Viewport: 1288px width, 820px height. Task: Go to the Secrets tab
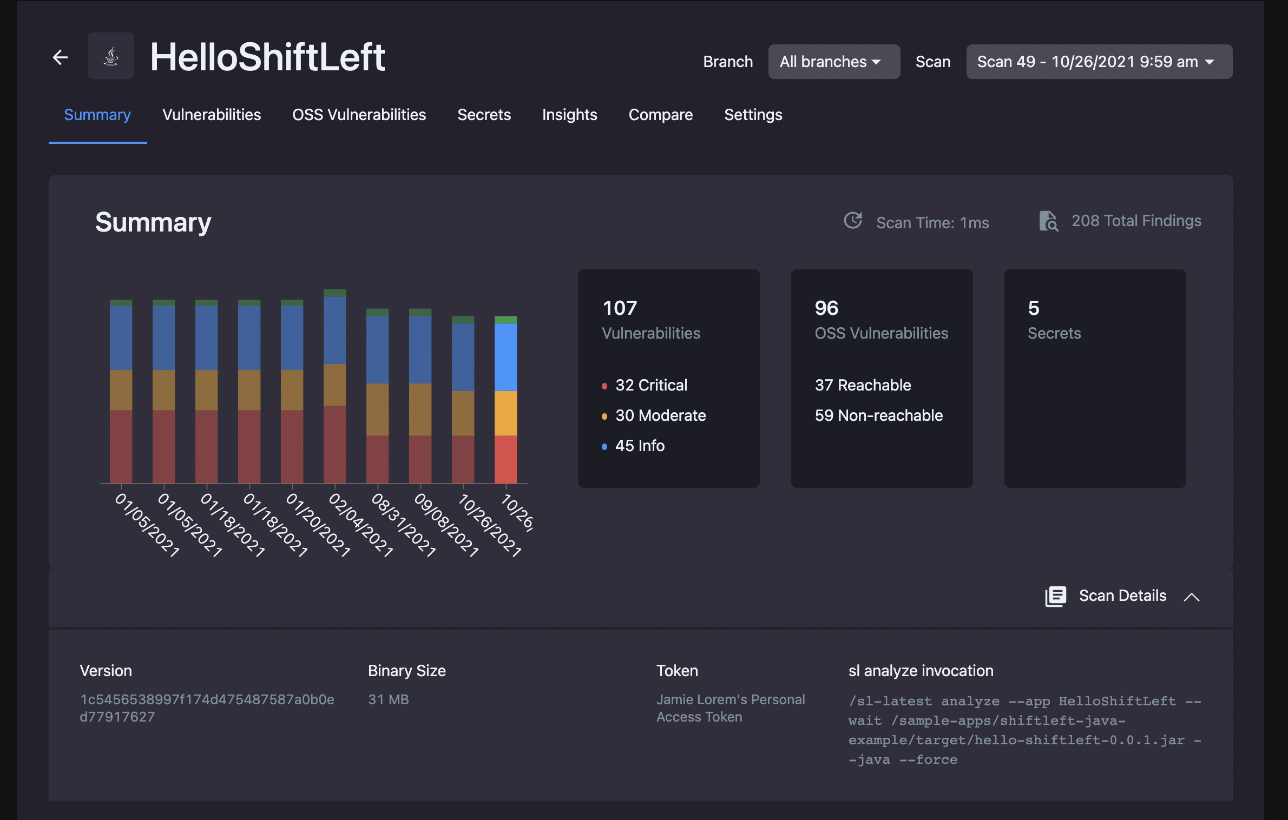(x=484, y=115)
